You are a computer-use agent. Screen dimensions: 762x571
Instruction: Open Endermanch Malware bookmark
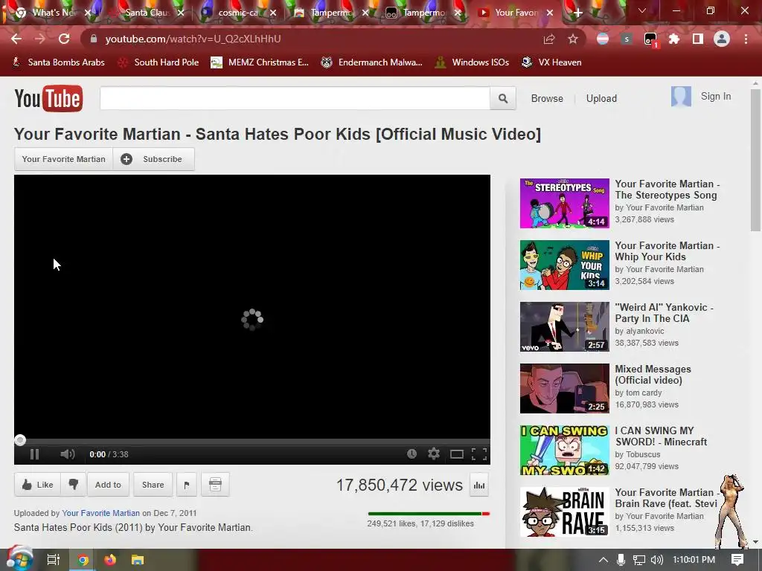coord(372,62)
